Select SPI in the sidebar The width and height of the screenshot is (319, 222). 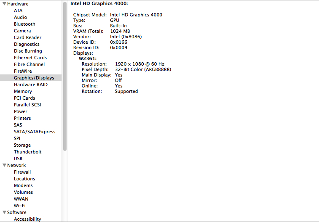point(17,138)
